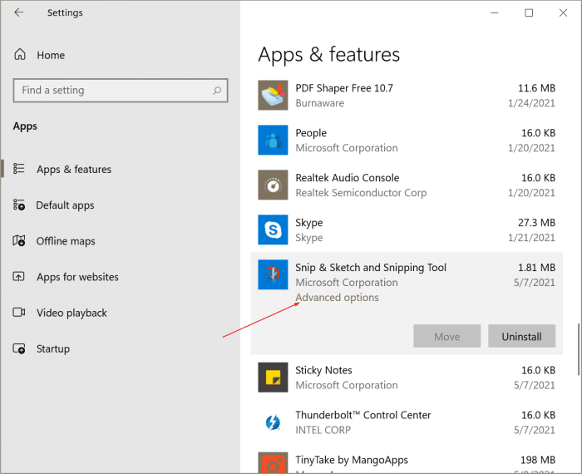Click the search magnifier icon
The image size is (582, 474).
217,91
